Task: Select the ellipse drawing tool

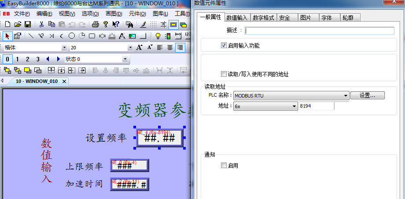Action: pos(72,36)
